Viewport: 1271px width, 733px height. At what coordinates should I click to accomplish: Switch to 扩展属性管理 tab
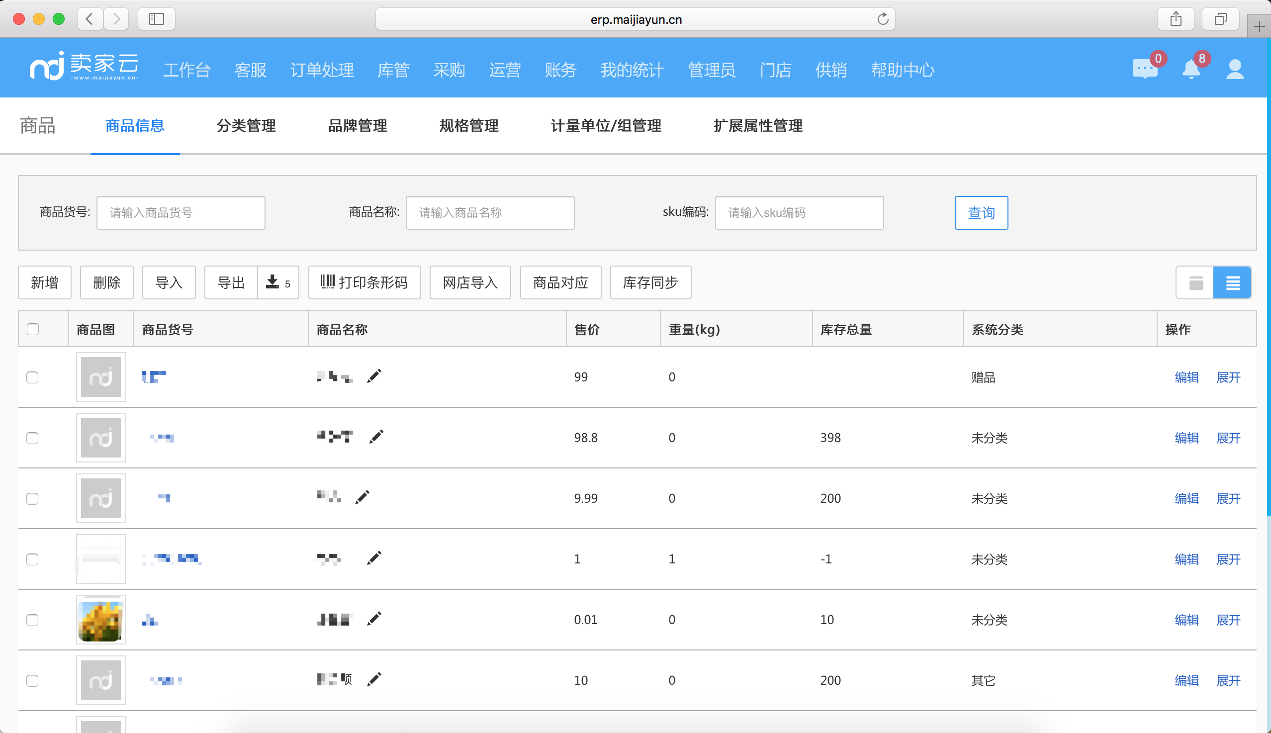point(758,125)
